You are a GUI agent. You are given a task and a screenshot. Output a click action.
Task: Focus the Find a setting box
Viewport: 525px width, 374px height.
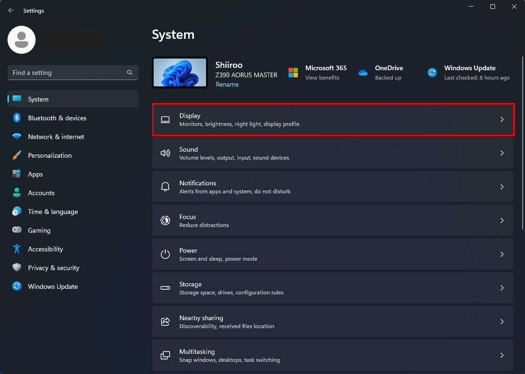click(68, 73)
